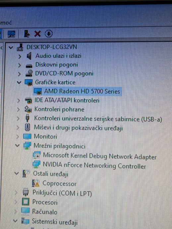The width and height of the screenshot is (172, 229).
Task: Click the Miševi i drugi pokazivački uređaji icon
Action: click(28, 127)
